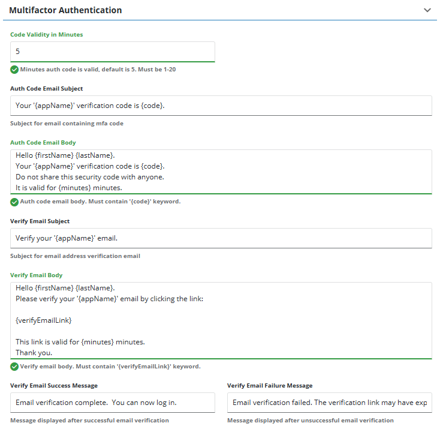Click the green checkmark under Code Validity
This screenshot has width=443, height=444.
tap(14, 70)
